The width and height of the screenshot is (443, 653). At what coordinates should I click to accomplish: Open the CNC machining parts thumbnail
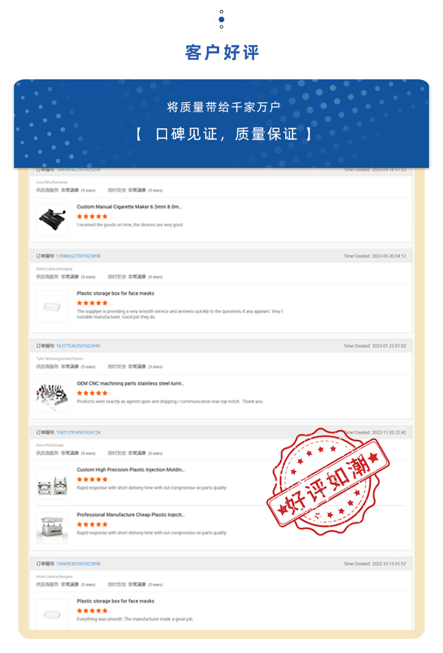click(x=52, y=397)
